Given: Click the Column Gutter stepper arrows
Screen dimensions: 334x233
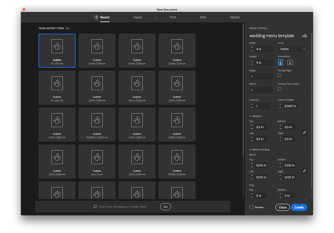Looking at the screenshot, I should coord(280,106).
